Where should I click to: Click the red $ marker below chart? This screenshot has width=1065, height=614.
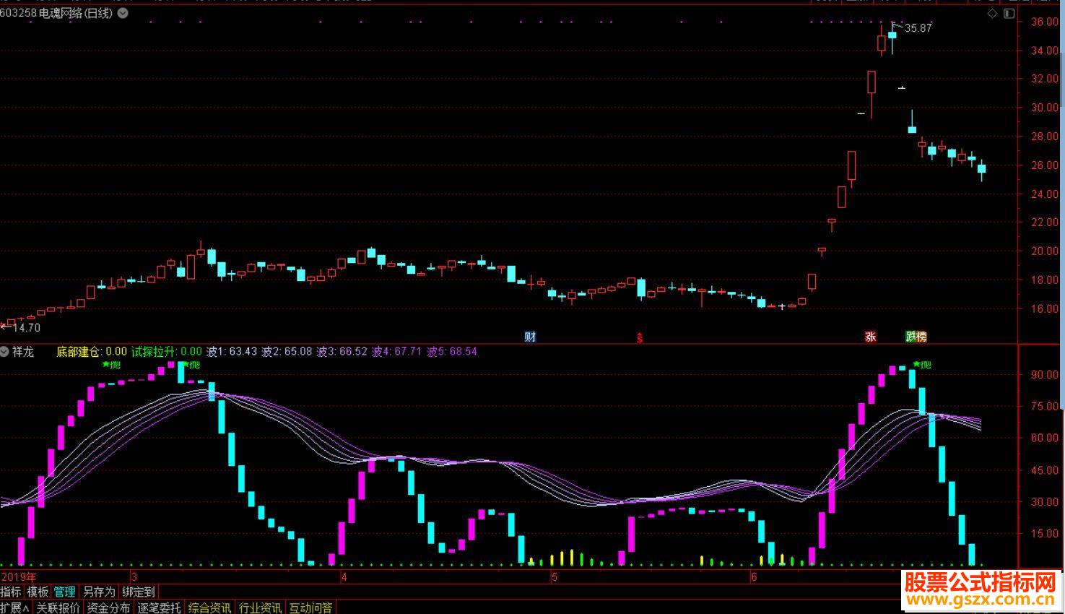tap(639, 337)
